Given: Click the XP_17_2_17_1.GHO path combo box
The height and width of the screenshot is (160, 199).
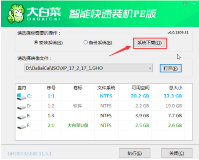Looking at the screenshot, I should [89, 68].
